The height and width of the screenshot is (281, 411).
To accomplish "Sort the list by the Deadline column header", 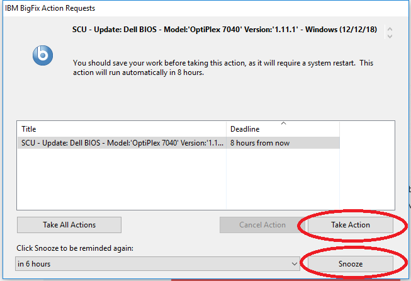I will pyautogui.click(x=282, y=129).
